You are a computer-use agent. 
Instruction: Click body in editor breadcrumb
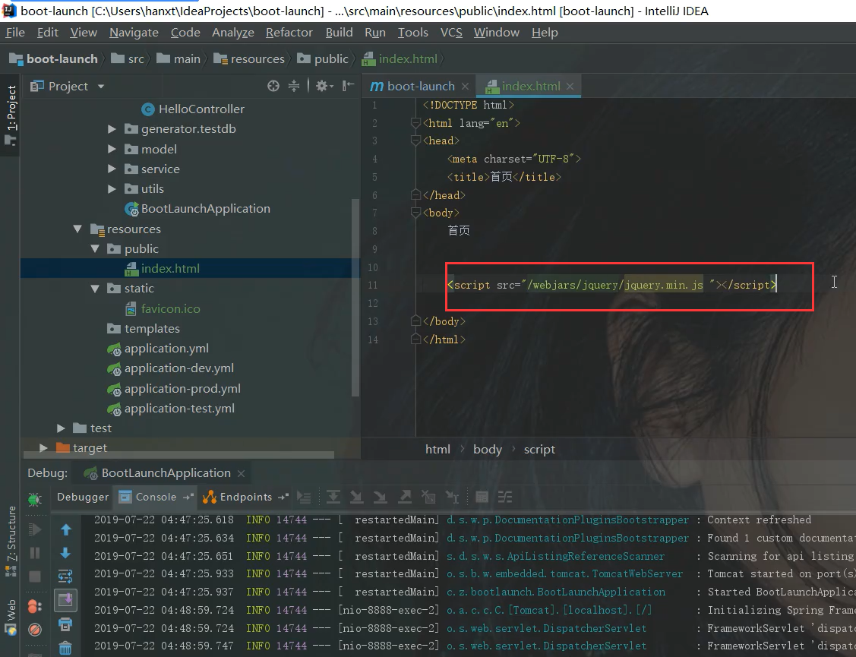[x=488, y=450]
